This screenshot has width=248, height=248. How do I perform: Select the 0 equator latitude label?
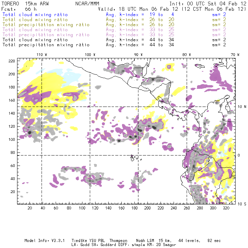click(239, 155)
